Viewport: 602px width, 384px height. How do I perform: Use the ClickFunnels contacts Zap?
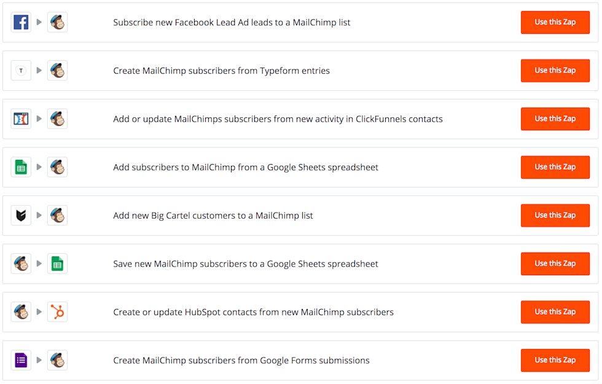pyautogui.click(x=555, y=119)
